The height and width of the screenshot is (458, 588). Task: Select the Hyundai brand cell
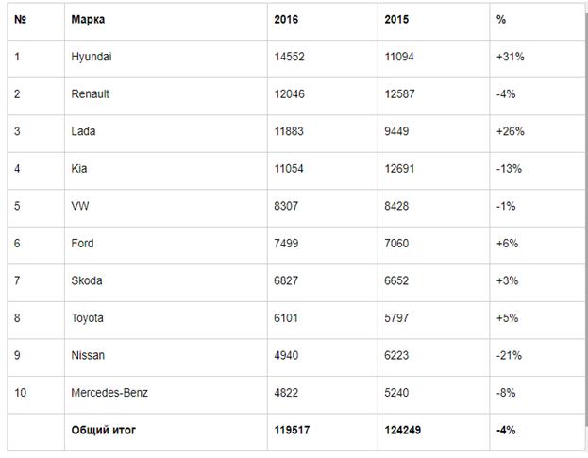click(x=92, y=57)
